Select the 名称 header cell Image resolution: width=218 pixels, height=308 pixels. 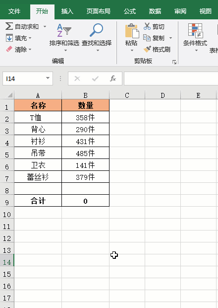[x=38, y=105]
